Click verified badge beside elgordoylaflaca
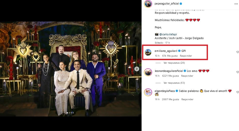The height and width of the screenshot is (131, 239). (177, 91)
